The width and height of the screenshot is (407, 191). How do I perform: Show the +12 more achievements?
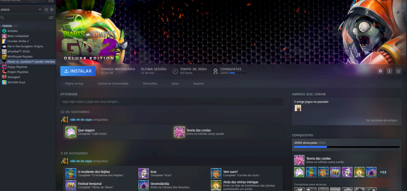[383, 172]
